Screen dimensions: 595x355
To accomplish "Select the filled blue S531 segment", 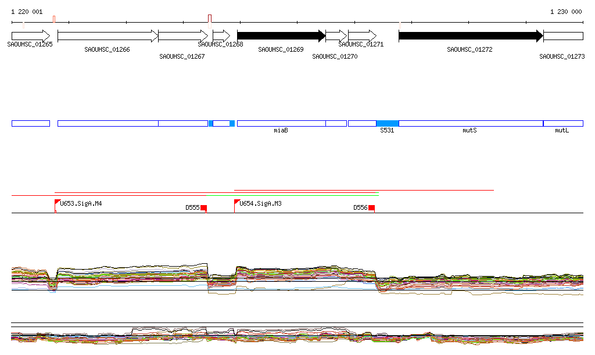I will pyautogui.click(x=388, y=123).
